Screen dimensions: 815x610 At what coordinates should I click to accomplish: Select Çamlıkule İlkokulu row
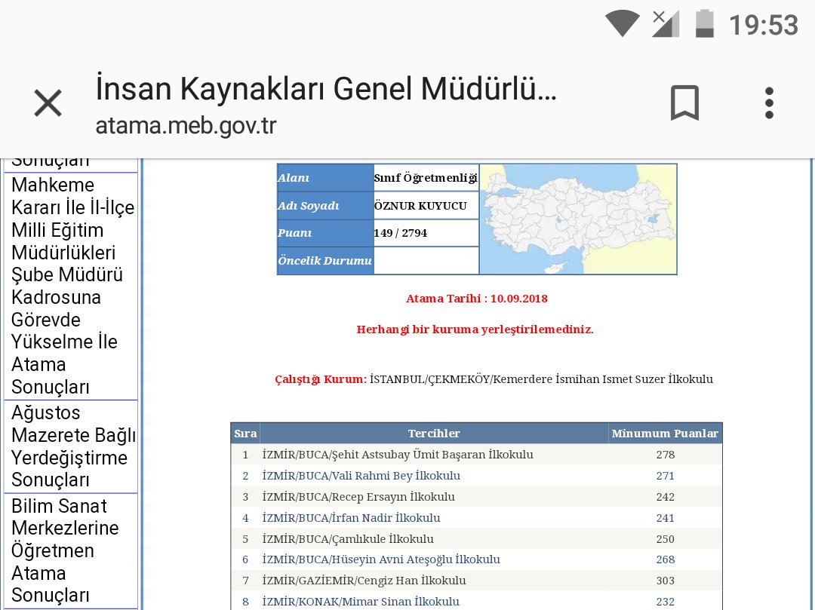(x=477, y=539)
